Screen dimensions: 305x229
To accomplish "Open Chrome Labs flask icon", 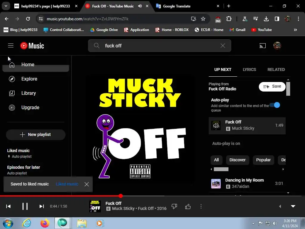I will [x=245, y=19].
